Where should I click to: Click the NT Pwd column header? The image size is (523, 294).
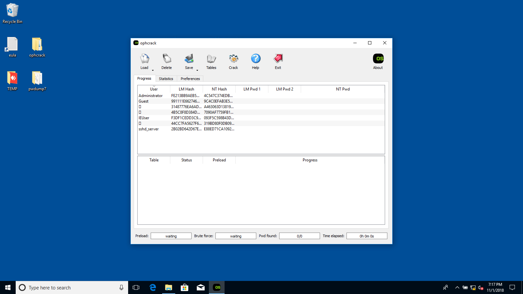(343, 89)
